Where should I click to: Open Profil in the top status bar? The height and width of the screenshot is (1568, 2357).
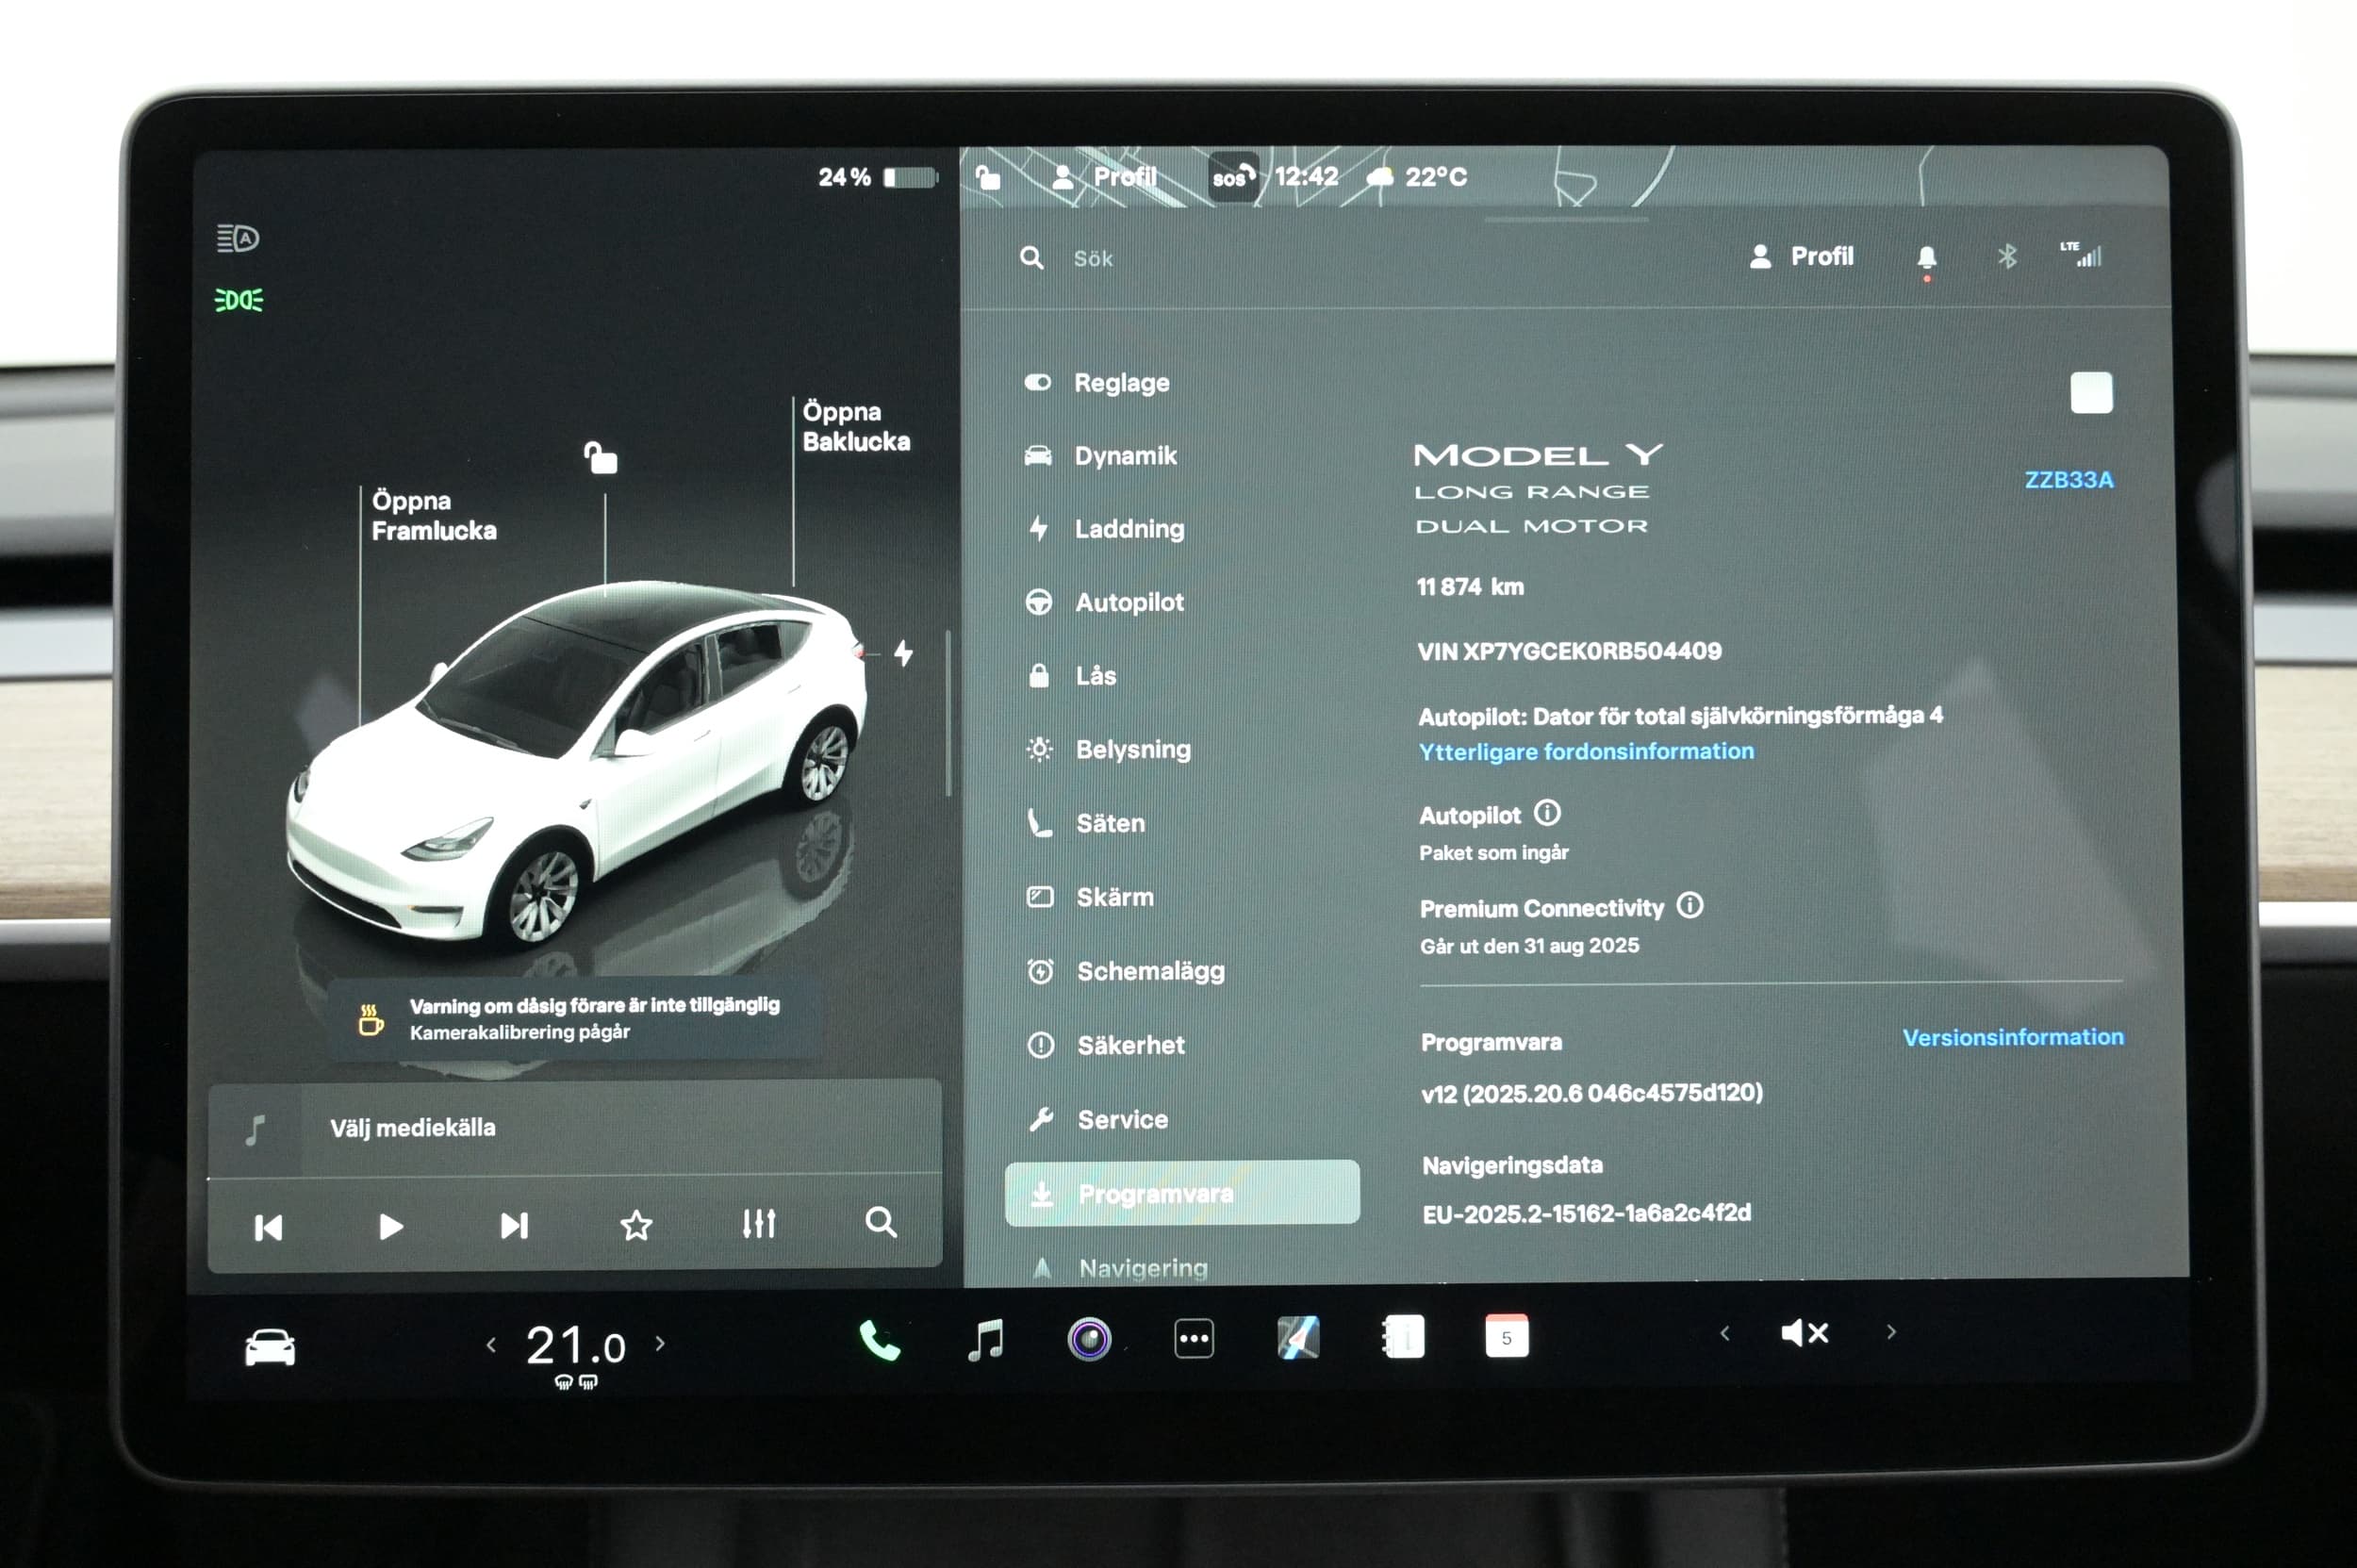(1104, 178)
